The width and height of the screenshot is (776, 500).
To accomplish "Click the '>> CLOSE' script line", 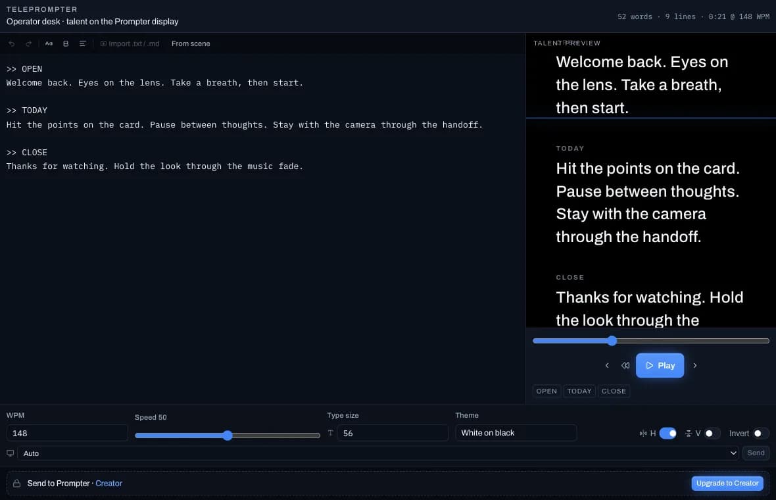I will (x=27, y=153).
